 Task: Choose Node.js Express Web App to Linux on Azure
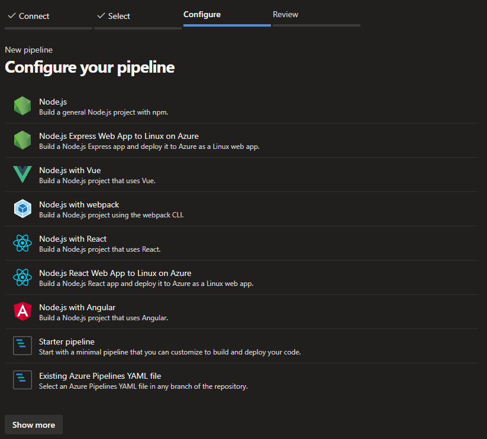[119, 136]
